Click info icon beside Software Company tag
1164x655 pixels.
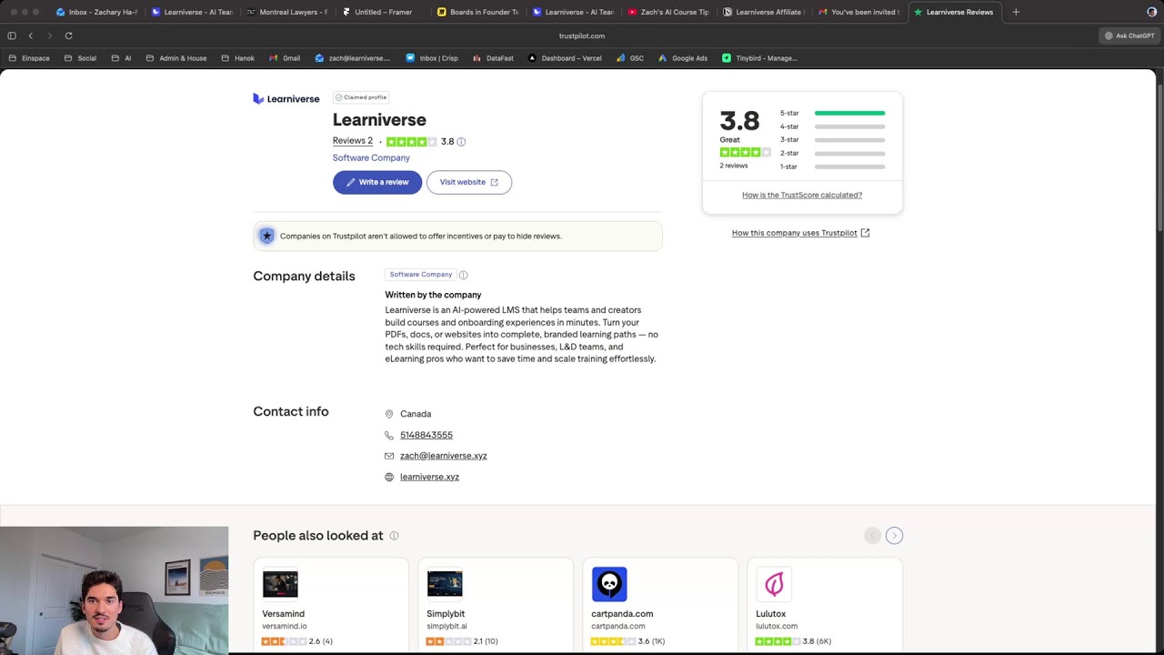click(464, 275)
